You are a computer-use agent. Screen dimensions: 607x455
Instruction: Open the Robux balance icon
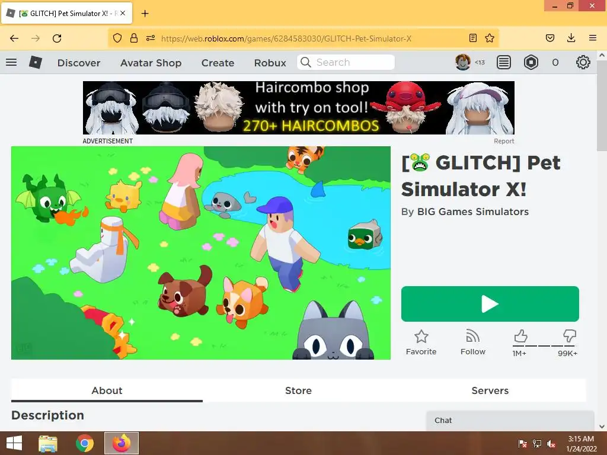click(531, 62)
